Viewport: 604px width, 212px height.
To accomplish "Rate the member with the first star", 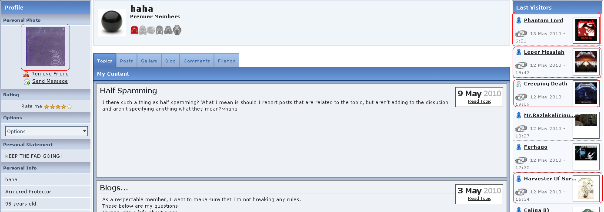I will click(47, 106).
